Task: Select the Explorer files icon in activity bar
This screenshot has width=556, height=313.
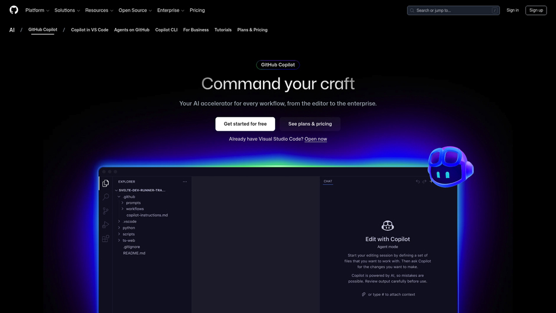Action: pos(106,183)
